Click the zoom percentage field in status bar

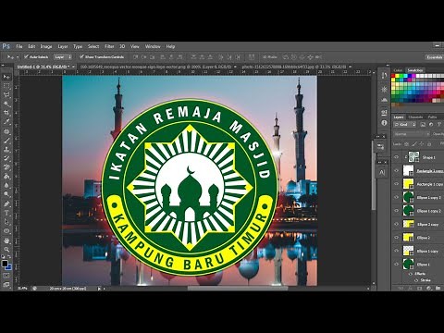[x=22, y=289]
